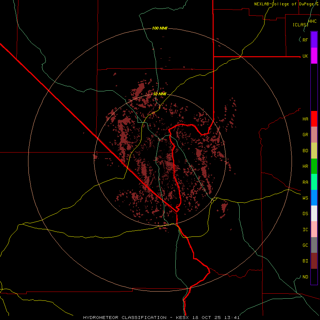This screenshot has height=320, width=320.
Task: Click the RF legend label
Action: 305,40
